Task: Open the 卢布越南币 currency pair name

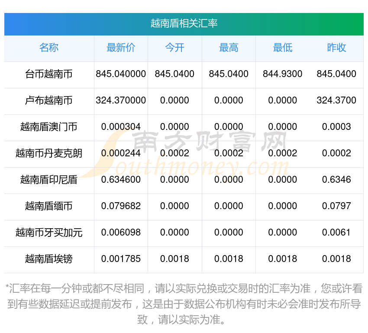Action: (49, 100)
